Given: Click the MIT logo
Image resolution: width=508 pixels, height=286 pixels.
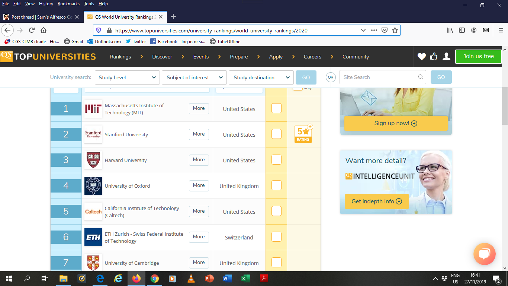Looking at the screenshot, I should (93, 109).
